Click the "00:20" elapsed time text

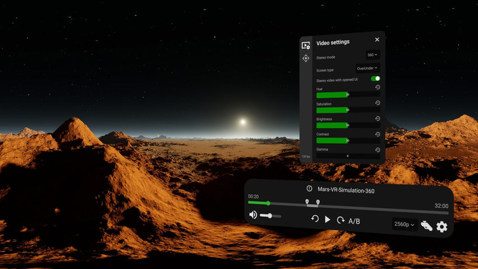254,197
